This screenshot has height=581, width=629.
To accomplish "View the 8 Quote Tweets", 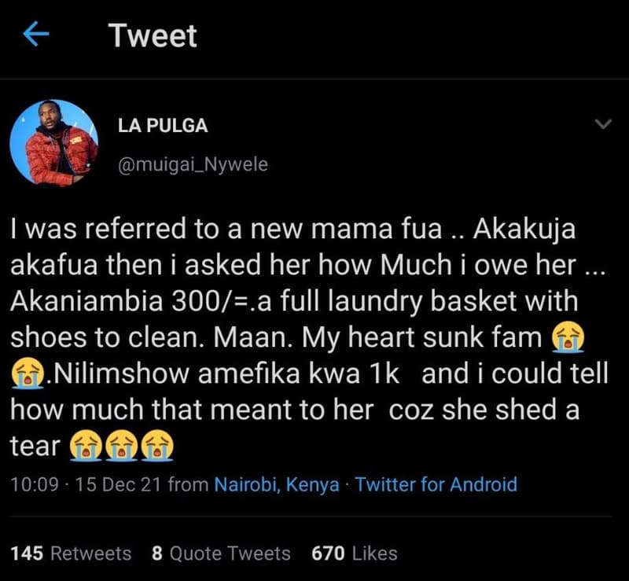I will 219,553.
